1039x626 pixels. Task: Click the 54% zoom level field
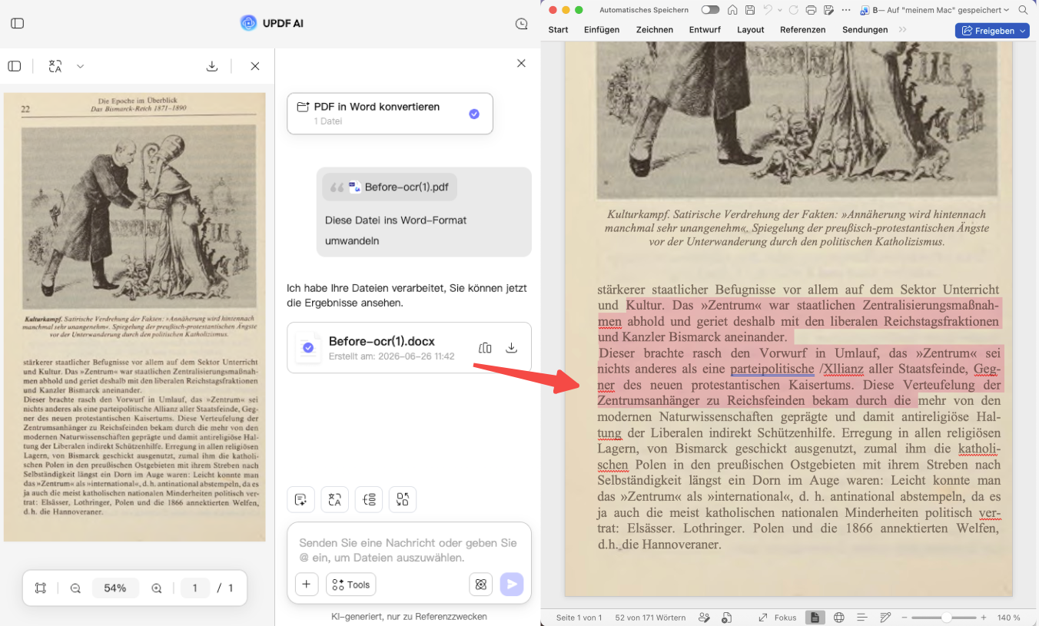click(x=115, y=588)
